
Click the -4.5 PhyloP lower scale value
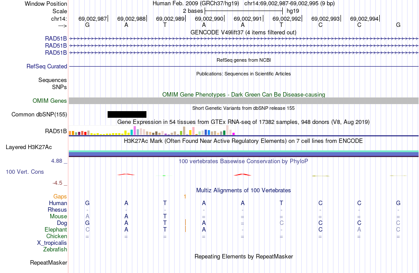[x=57, y=183]
